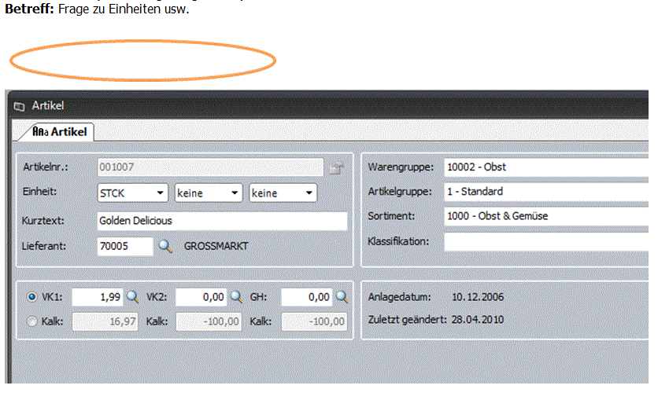Click the small icon right of Artikelnr. field
658x400 pixels.
pos(336,167)
